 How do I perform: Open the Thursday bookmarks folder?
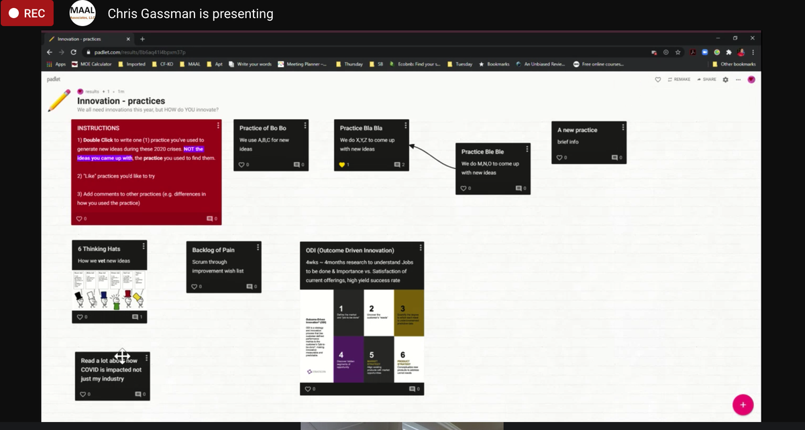350,64
